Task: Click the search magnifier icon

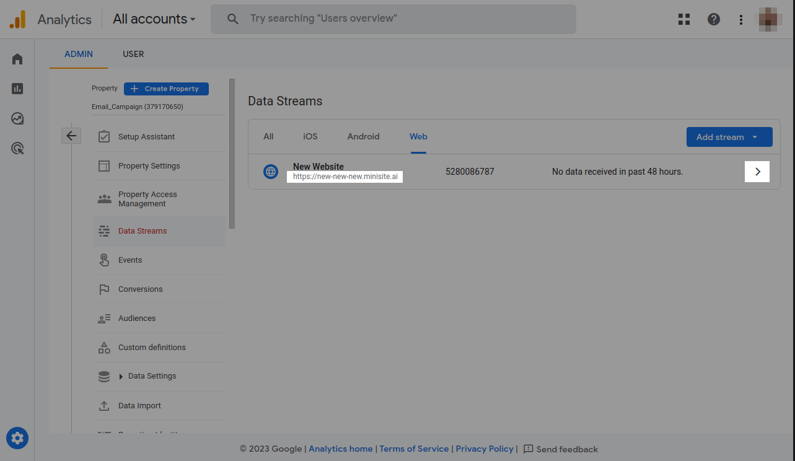Action: tap(233, 19)
